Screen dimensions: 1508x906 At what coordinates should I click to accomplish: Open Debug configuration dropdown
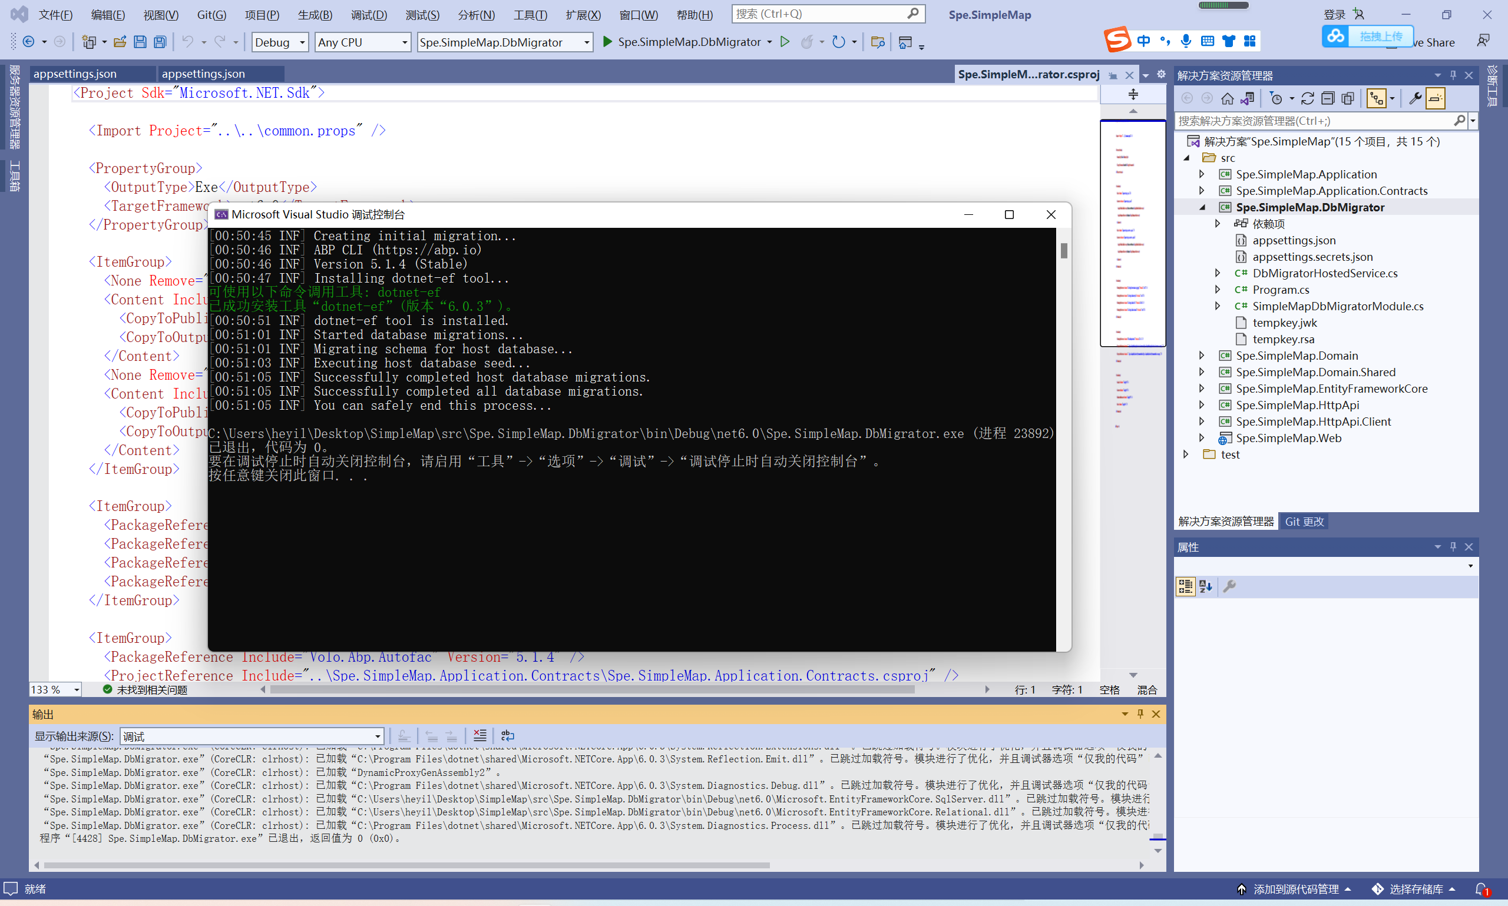coord(302,42)
